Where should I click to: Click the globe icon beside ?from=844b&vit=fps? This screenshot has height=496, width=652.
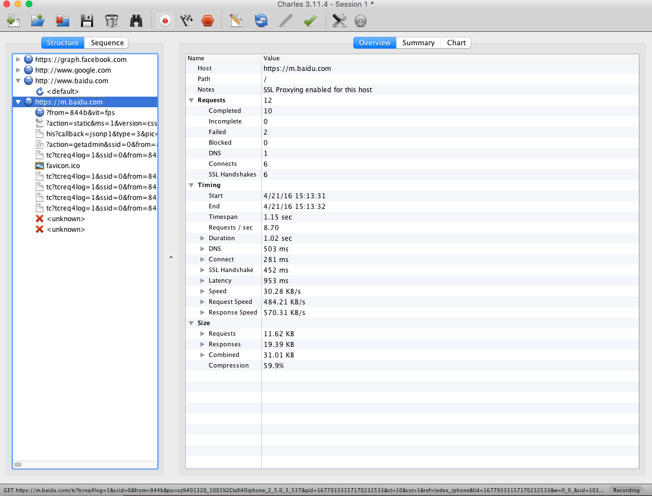(40, 112)
